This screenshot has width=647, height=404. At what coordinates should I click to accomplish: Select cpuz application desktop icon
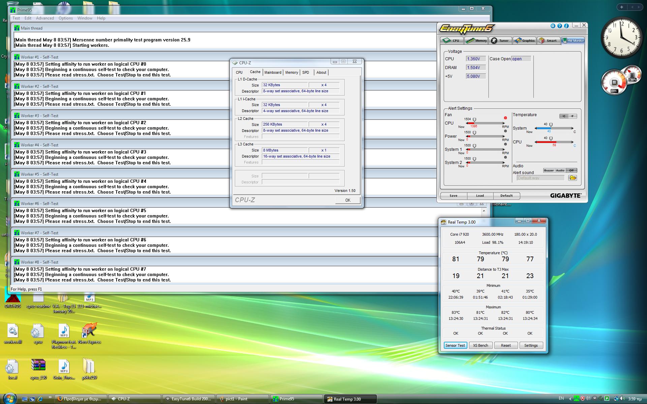point(38,334)
